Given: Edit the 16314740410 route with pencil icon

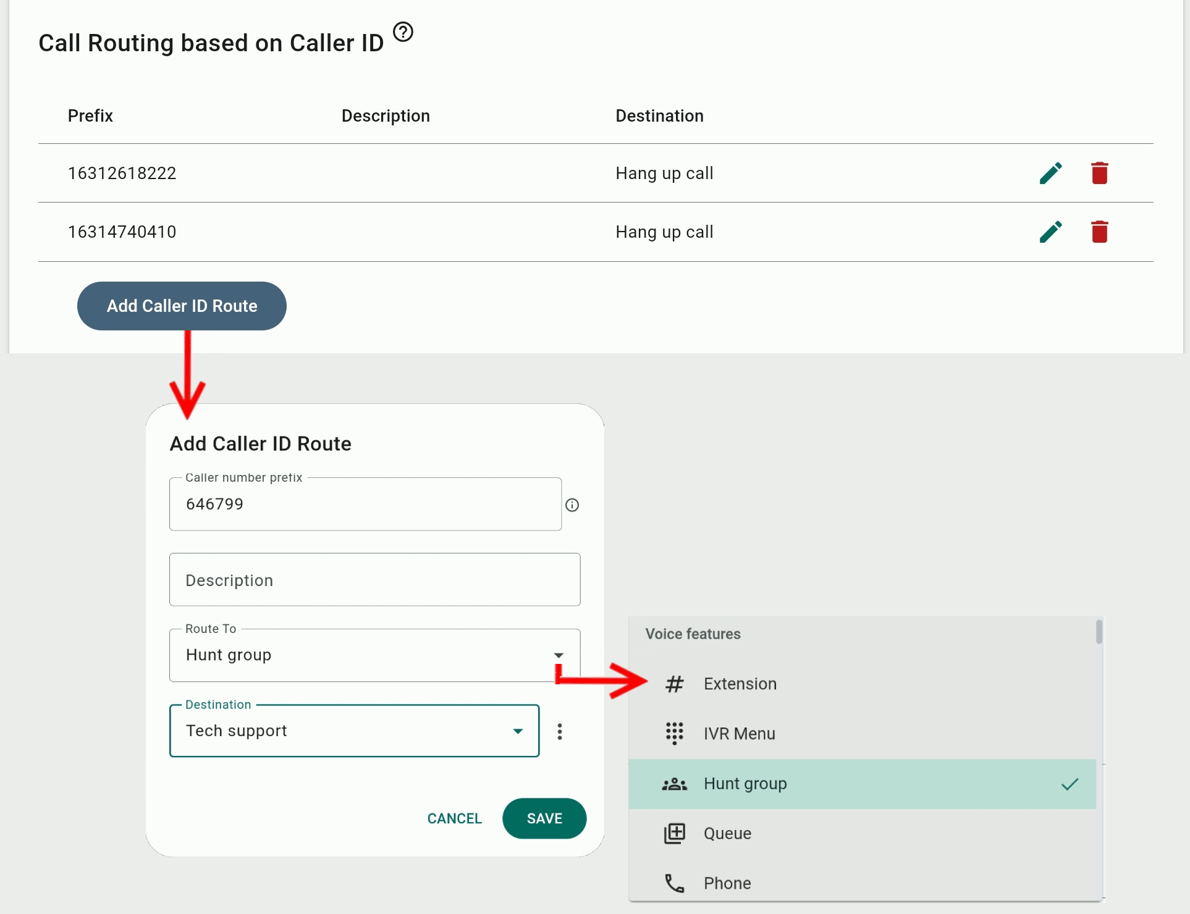Looking at the screenshot, I should (x=1050, y=232).
